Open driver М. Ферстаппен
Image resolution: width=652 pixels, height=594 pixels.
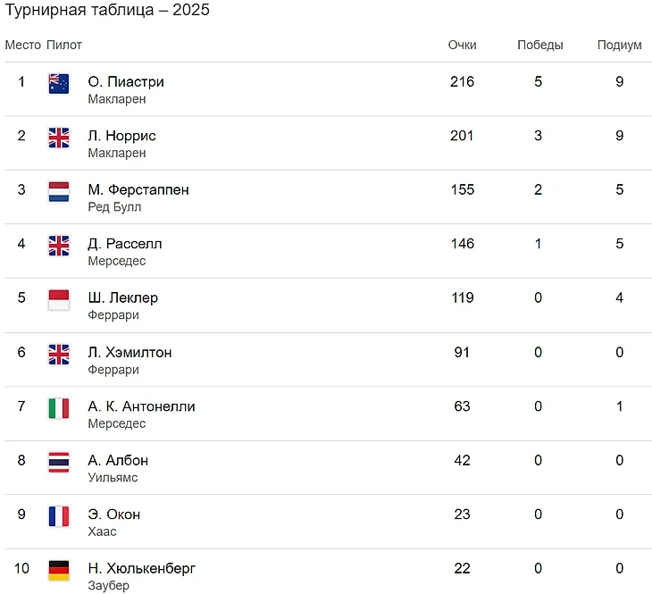[x=138, y=190]
